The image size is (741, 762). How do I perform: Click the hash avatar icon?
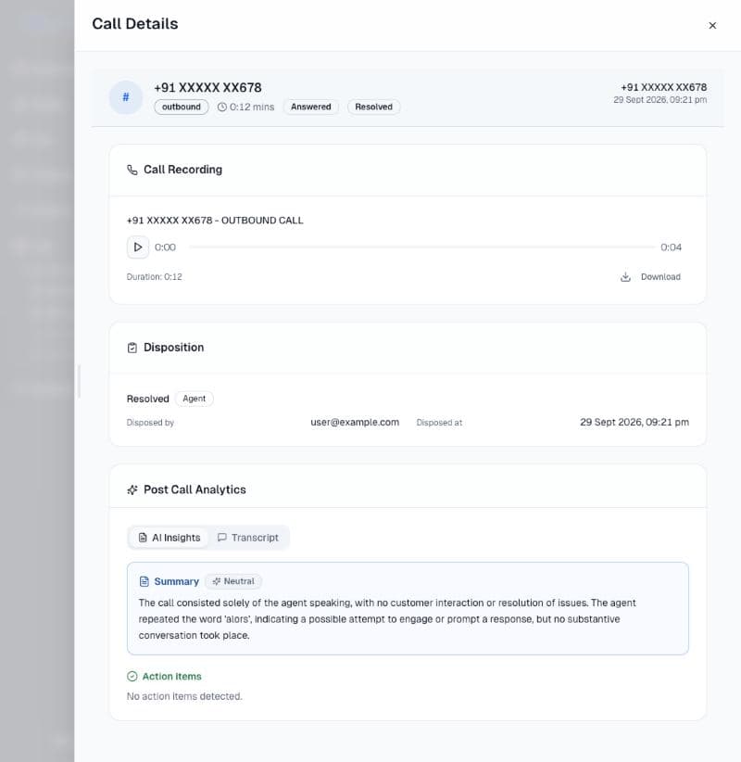coord(126,97)
